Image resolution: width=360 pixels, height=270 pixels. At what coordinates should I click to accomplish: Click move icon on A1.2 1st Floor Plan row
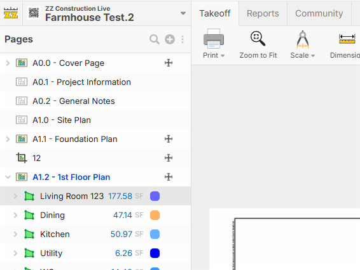point(169,177)
